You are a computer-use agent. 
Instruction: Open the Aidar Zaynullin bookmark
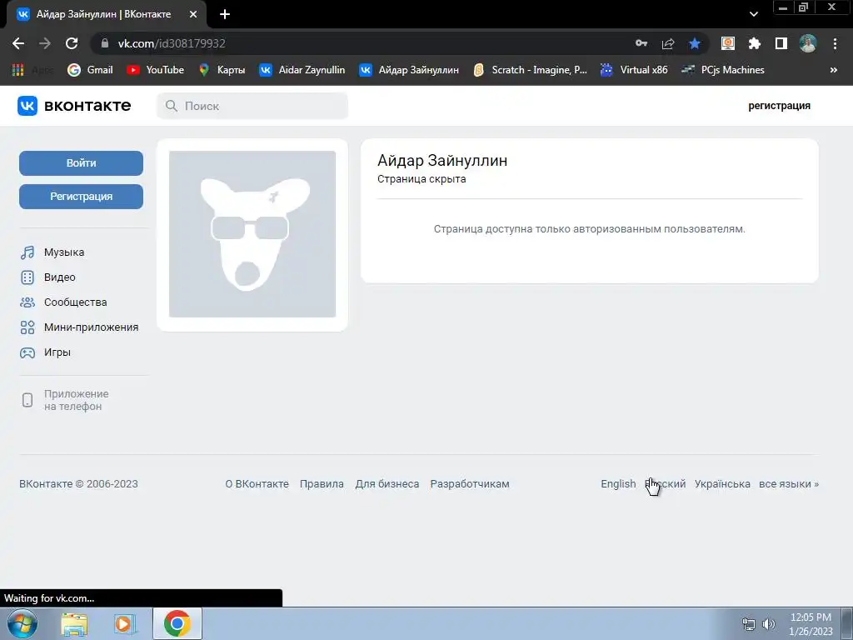tap(302, 70)
